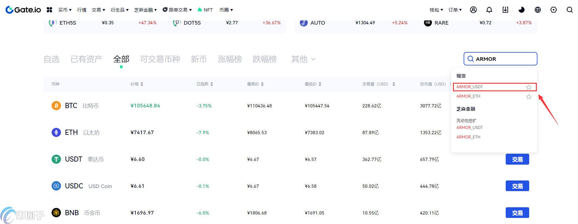Open the user account profile icon

point(473,10)
